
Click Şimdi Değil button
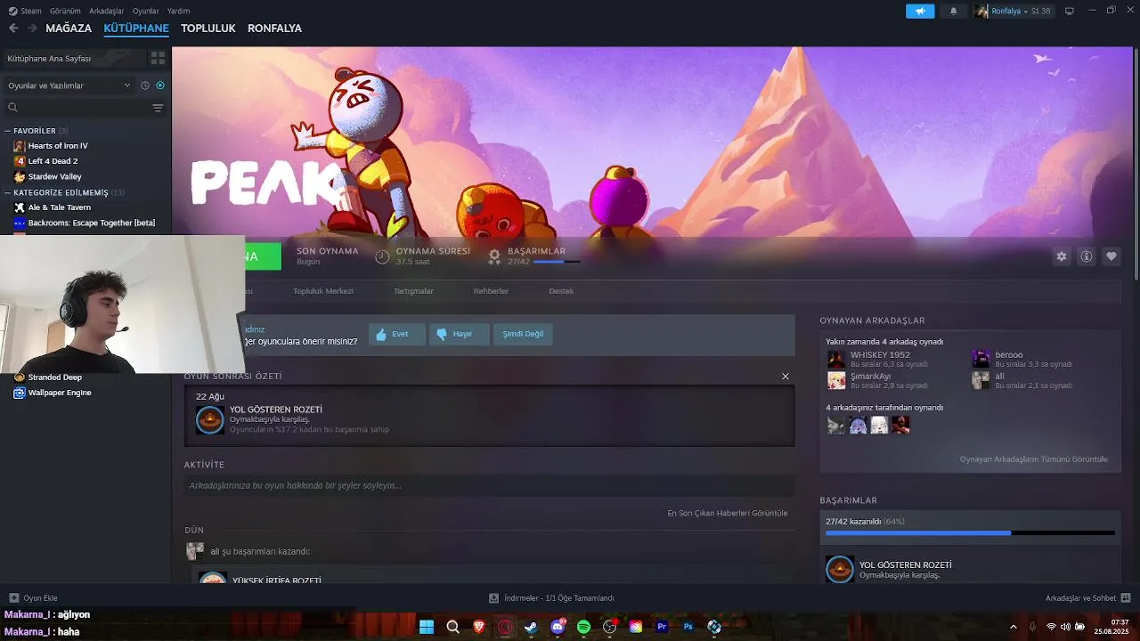coord(523,335)
